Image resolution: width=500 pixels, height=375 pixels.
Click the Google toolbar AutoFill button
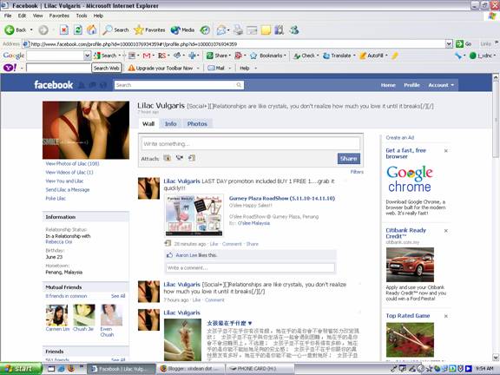click(x=372, y=56)
